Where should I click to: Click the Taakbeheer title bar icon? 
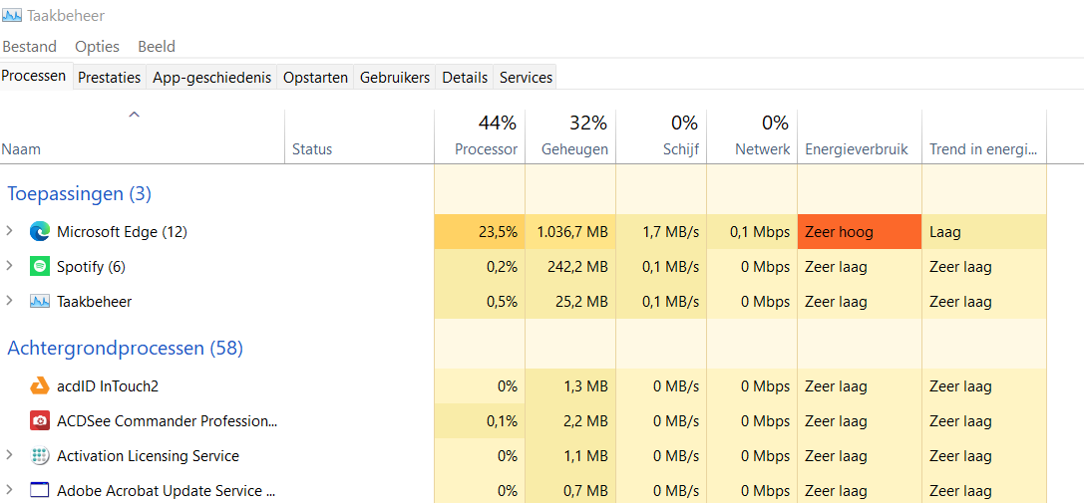(12, 15)
